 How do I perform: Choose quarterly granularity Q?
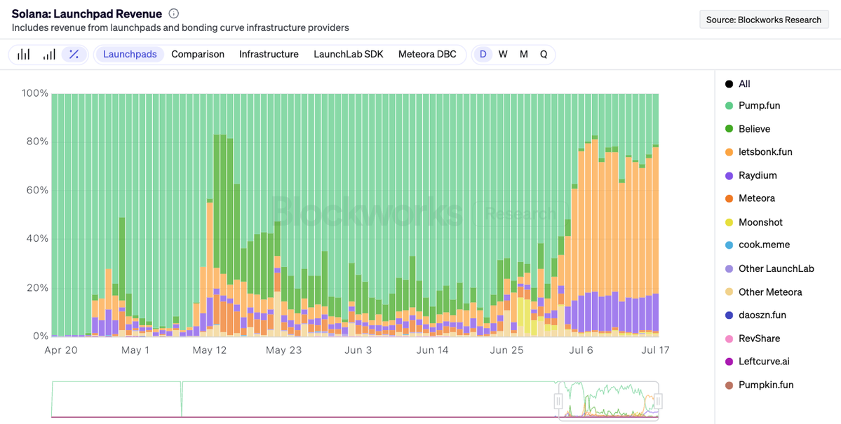coord(544,54)
